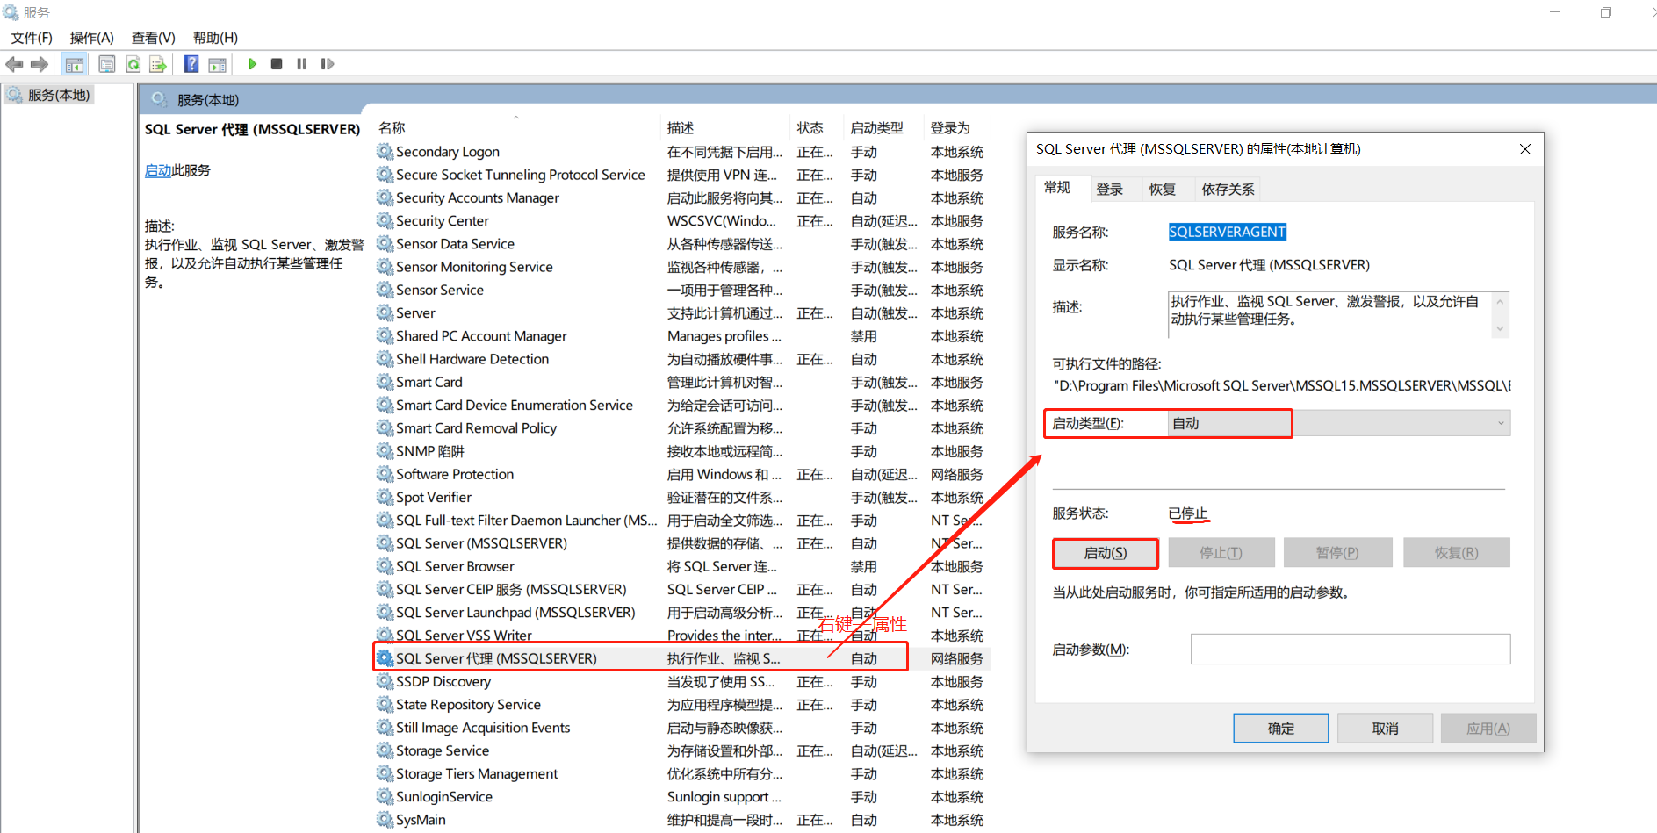Click gear icon beside SNMP 陷阱
Viewport: 1657px width, 833px height.
(385, 451)
